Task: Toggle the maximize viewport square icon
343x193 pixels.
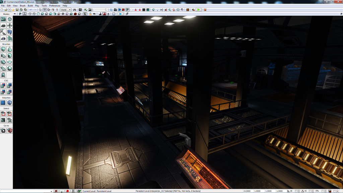Action: tap(114, 14)
